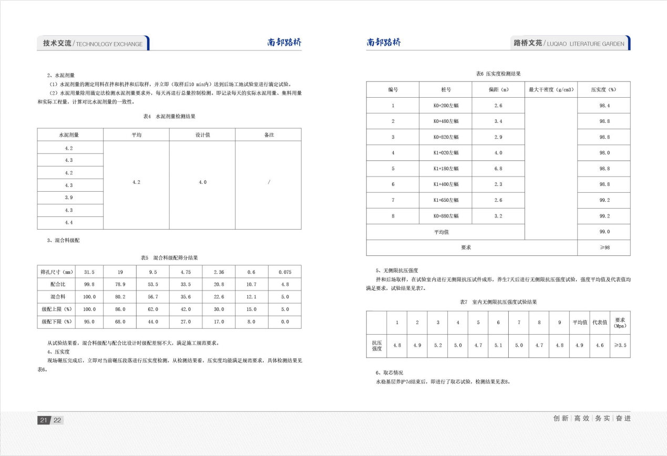Click the 20.8 cell in 配合比 row
The image size is (667, 456).
click(219, 284)
